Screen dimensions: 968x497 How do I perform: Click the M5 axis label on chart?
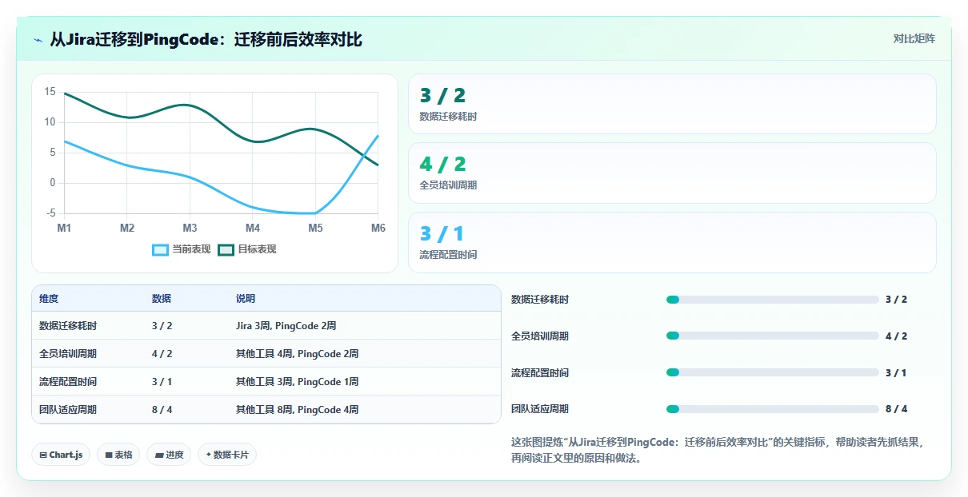[x=315, y=229]
